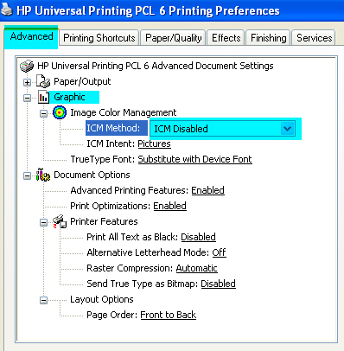344x351 pixels.
Task: Click the HP printer icon in title bar
Action: 6,10
